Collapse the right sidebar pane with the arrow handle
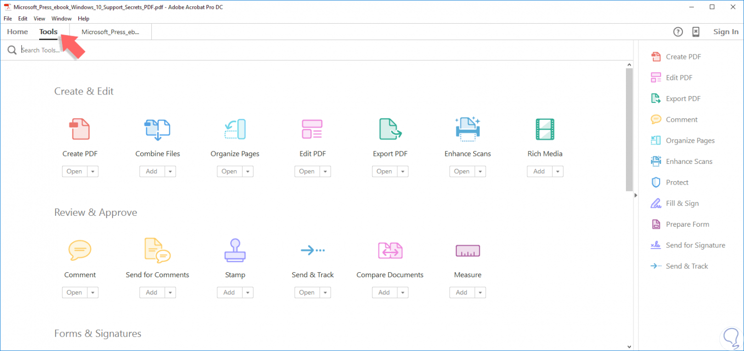Screen dimensions: 744x351 tap(636, 195)
